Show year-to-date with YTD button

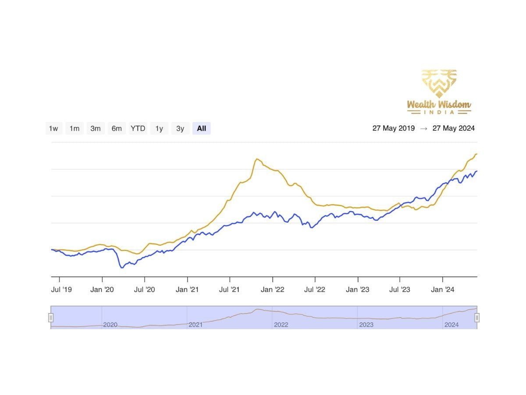coord(138,129)
